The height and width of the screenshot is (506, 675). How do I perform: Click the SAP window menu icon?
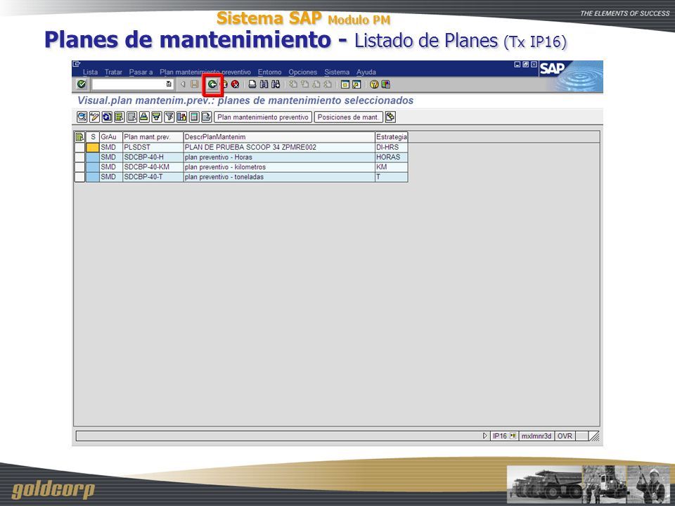77,64
